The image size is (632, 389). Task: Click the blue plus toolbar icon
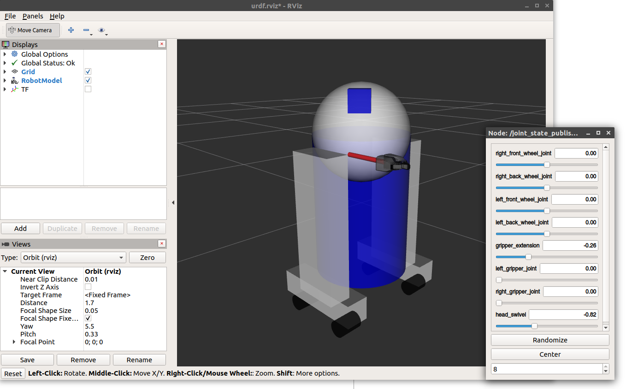click(x=71, y=30)
